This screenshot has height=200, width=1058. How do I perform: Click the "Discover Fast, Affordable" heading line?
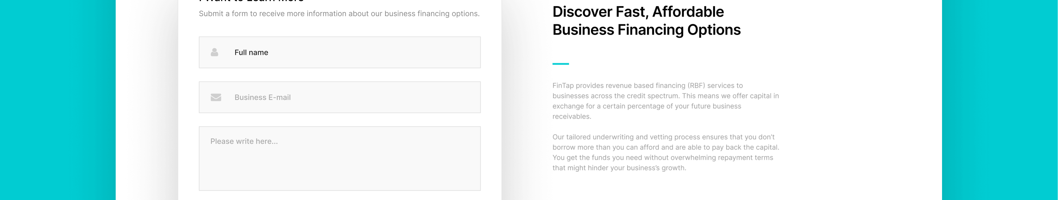click(x=638, y=12)
